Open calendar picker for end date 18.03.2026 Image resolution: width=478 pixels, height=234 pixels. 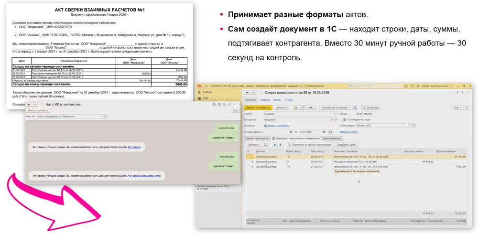tap(324, 132)
